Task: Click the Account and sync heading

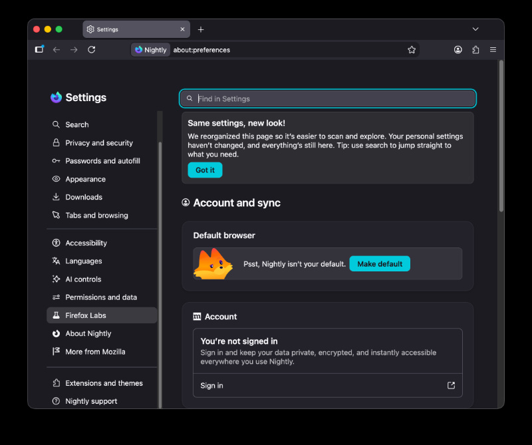Action: click(237, 203)
